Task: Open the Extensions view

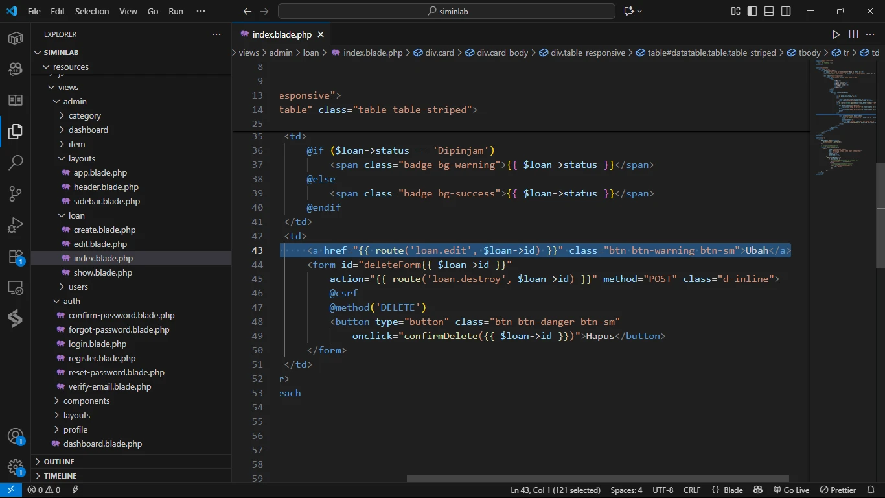Action: [16, 257]
